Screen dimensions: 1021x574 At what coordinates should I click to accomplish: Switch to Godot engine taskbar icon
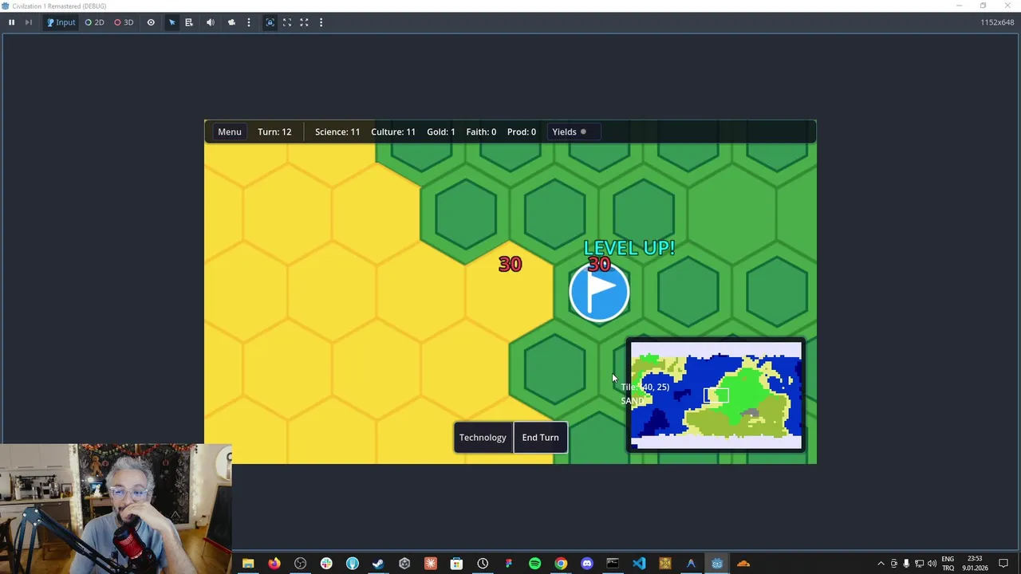(x=717, y=564)
